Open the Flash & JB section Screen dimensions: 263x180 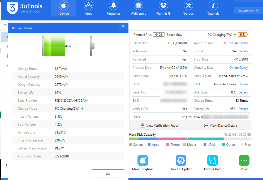click(x=163, y=8)
